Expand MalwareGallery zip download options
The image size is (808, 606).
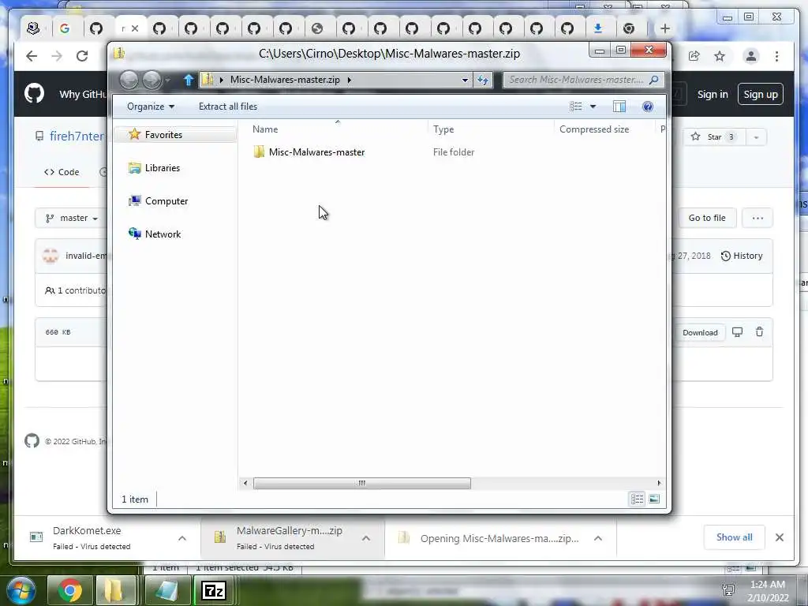click(x=366, y=538)
